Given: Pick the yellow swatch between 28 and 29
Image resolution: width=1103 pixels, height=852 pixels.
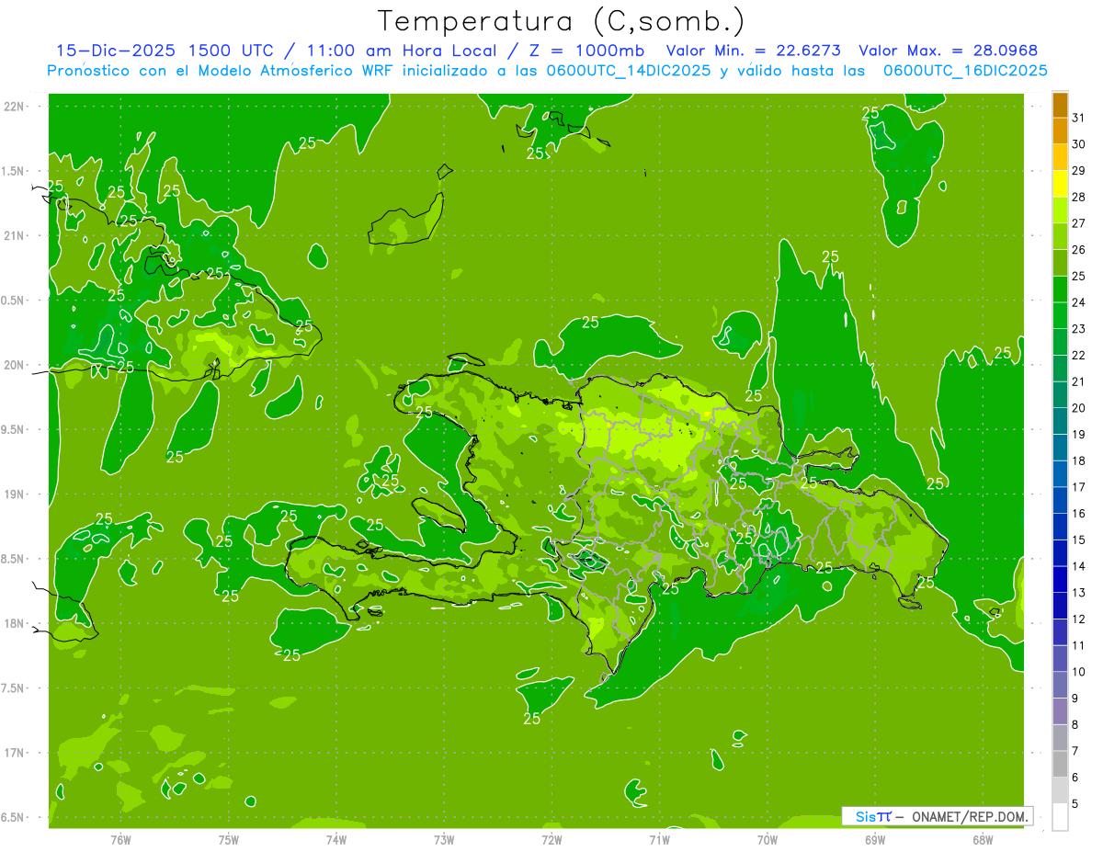Looking at the screenshot, I should pos(1060,184).
